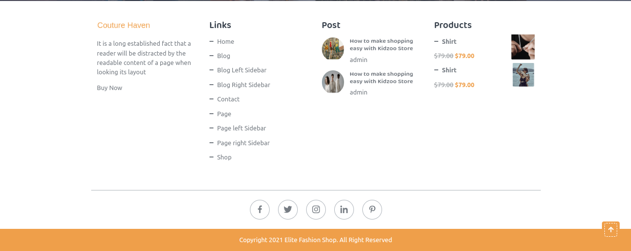Open the Twitter social icon
The height and width of the screenshot is (251, 631).
(288, 210)
